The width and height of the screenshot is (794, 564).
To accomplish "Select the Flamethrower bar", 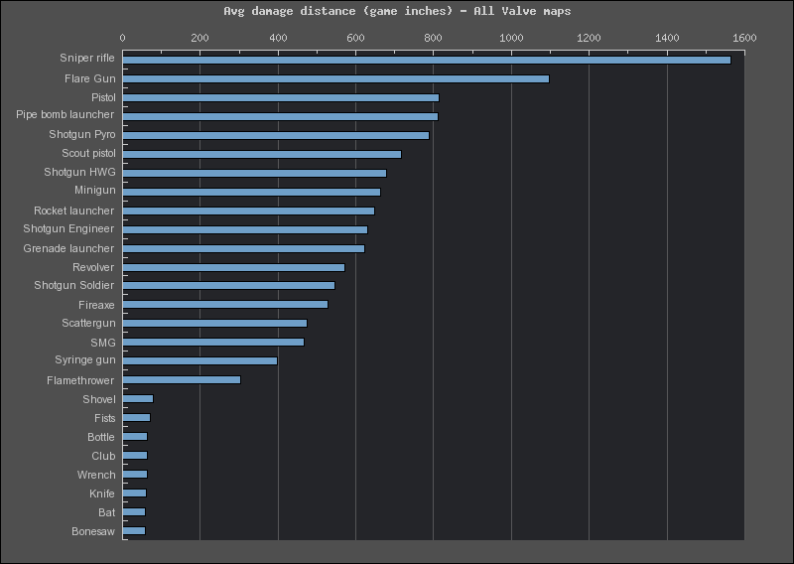I will click(x=182, y=380).
